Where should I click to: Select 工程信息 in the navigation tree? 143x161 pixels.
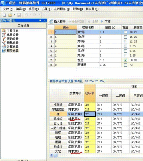tap(13, 31)
